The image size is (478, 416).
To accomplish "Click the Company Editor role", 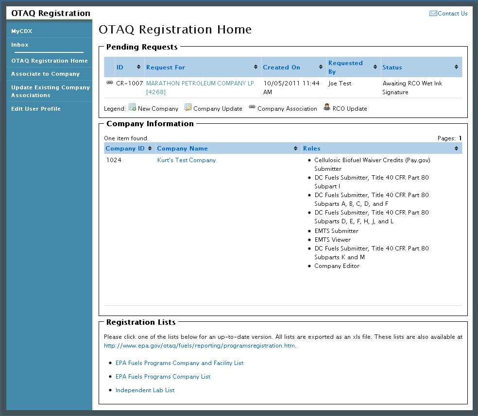I will pos(337,266).
